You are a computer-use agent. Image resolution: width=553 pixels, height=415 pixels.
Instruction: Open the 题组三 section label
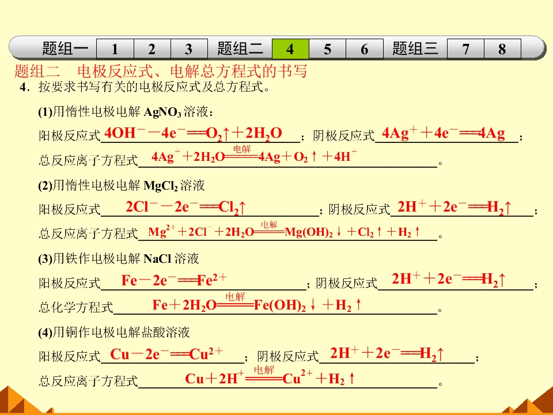415,48
